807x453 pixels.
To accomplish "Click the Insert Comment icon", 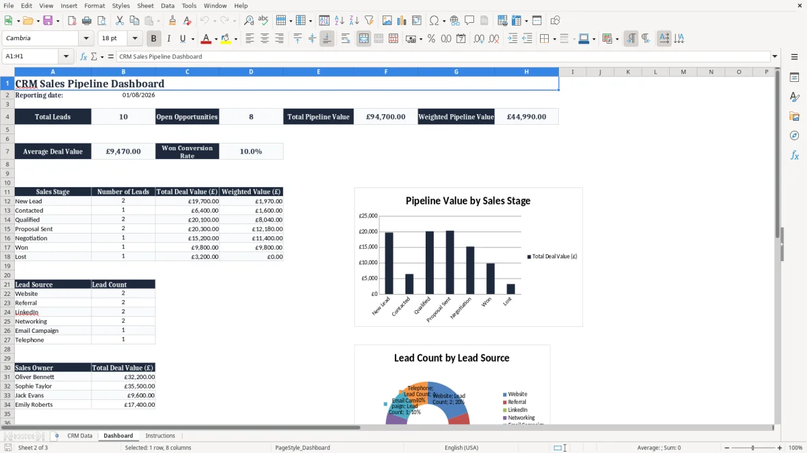I will (469, 21).
